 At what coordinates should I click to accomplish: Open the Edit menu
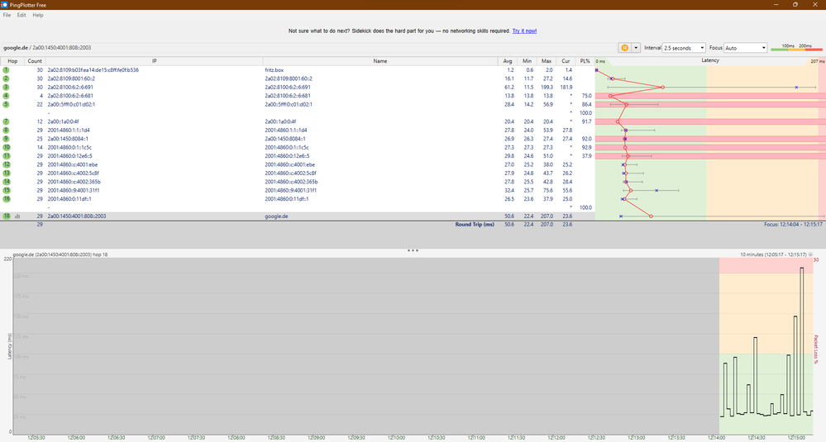click(21, 15)
